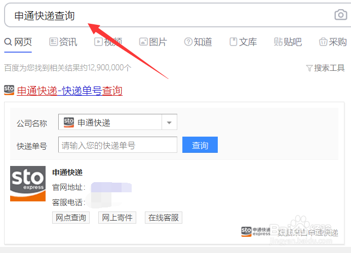Click the dropdown arrow next to 申通快递
The width and height of the screenshot is (351, 253).
169,122
